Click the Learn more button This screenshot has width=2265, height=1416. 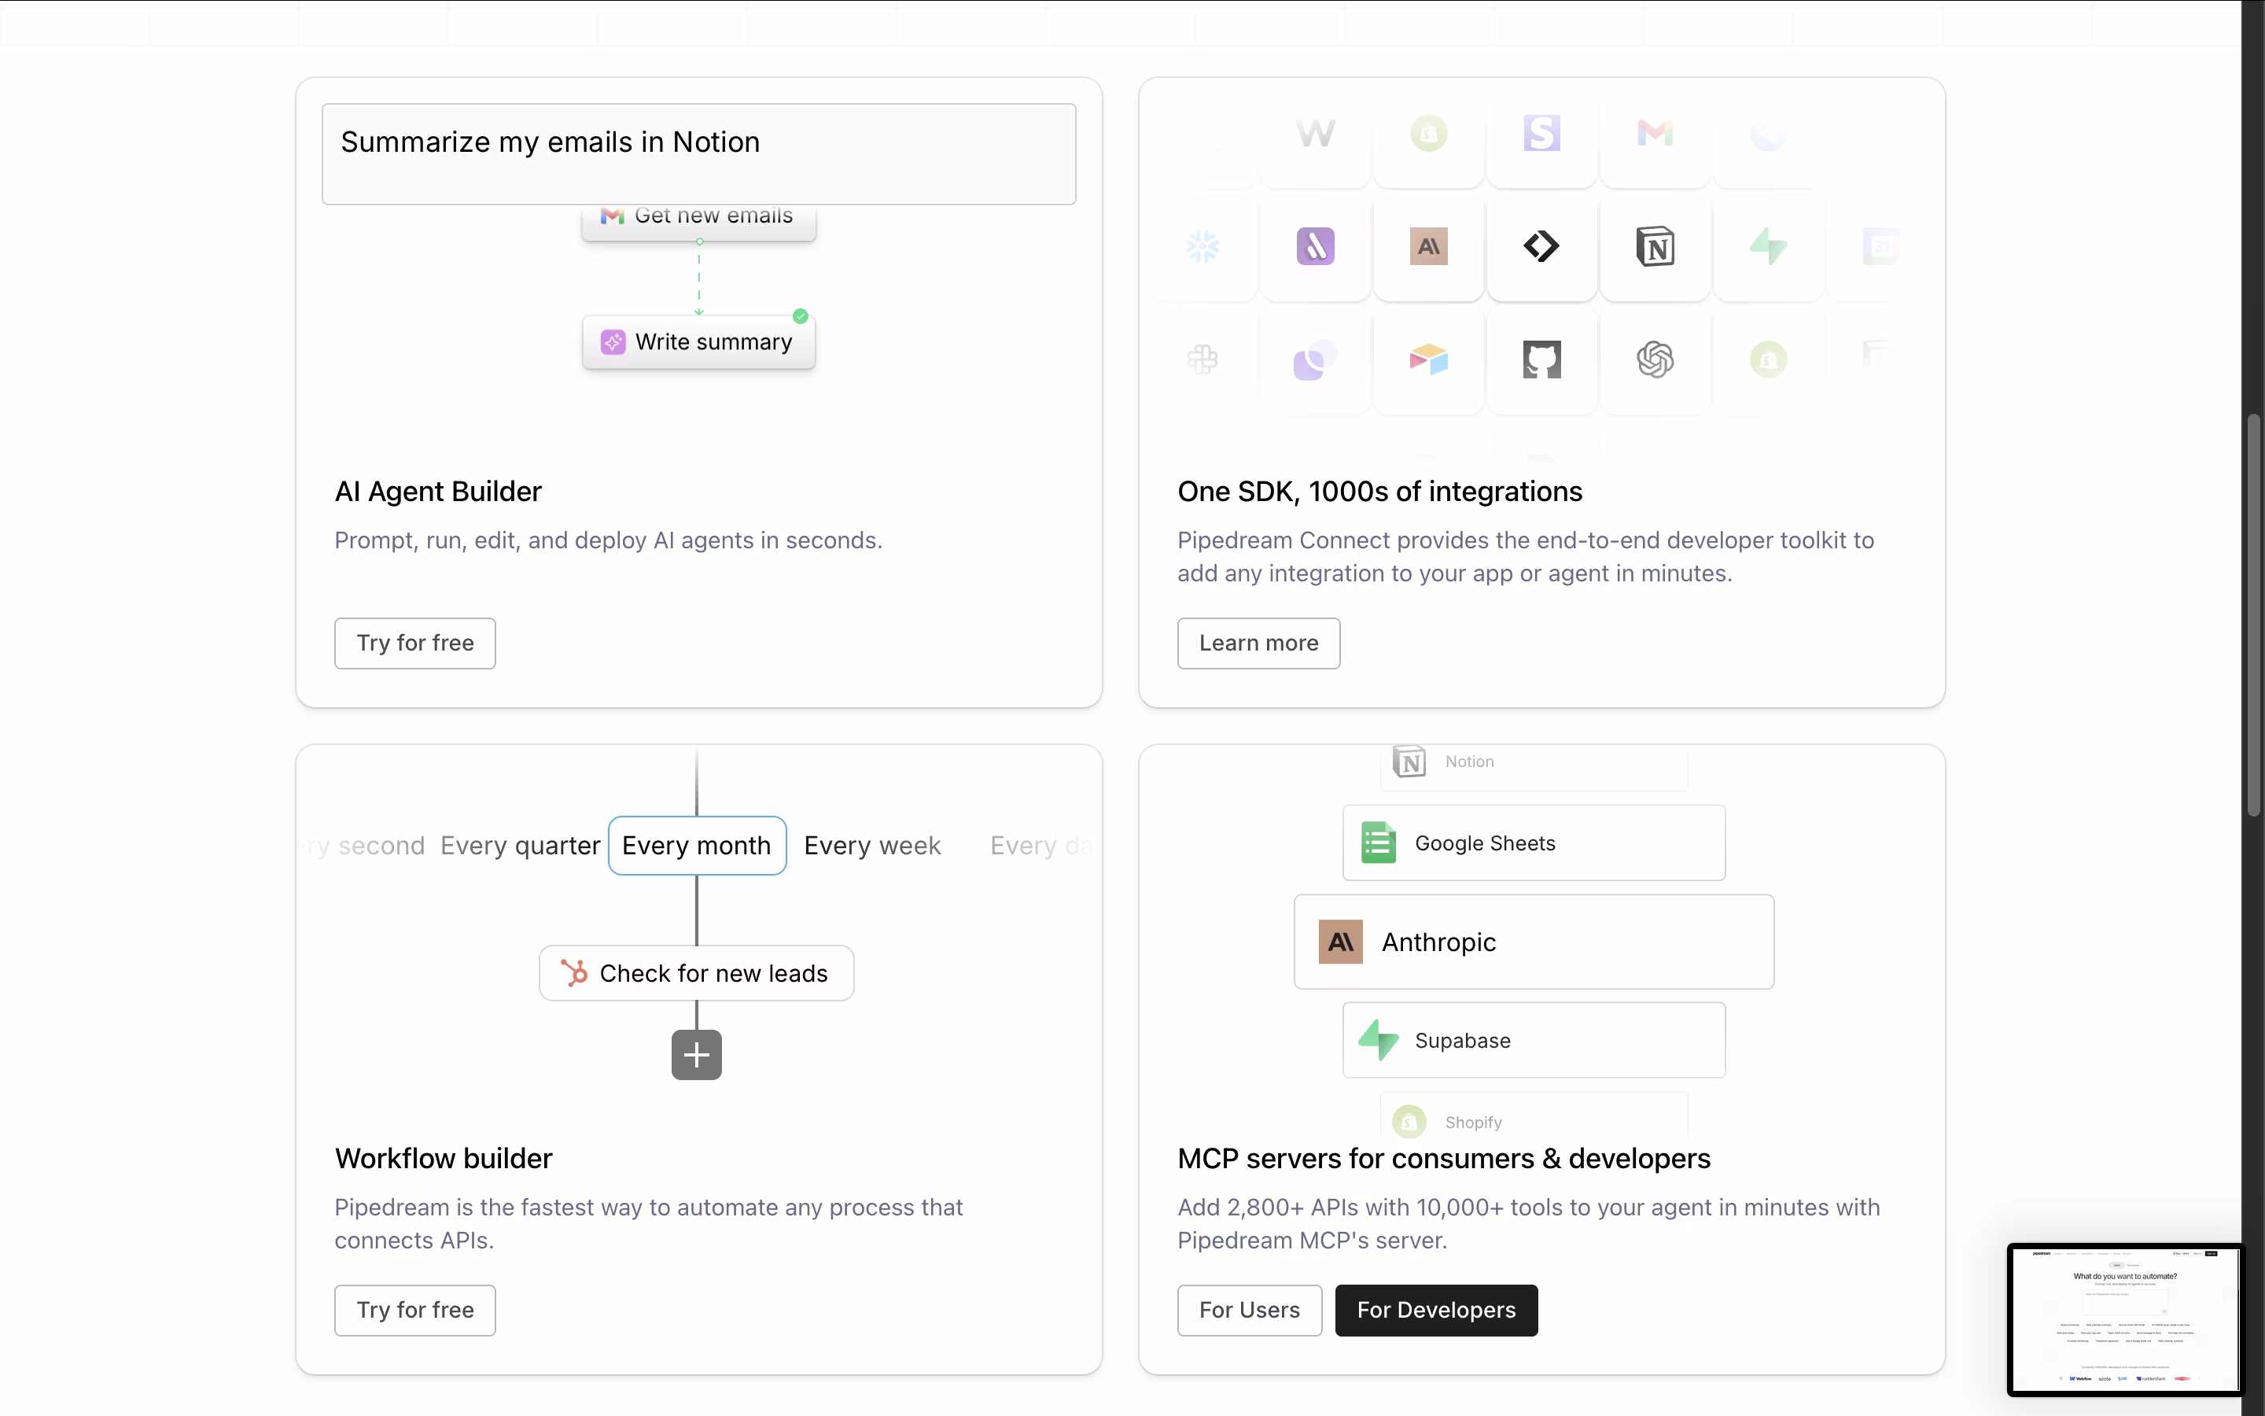[x=1258, y=643]
